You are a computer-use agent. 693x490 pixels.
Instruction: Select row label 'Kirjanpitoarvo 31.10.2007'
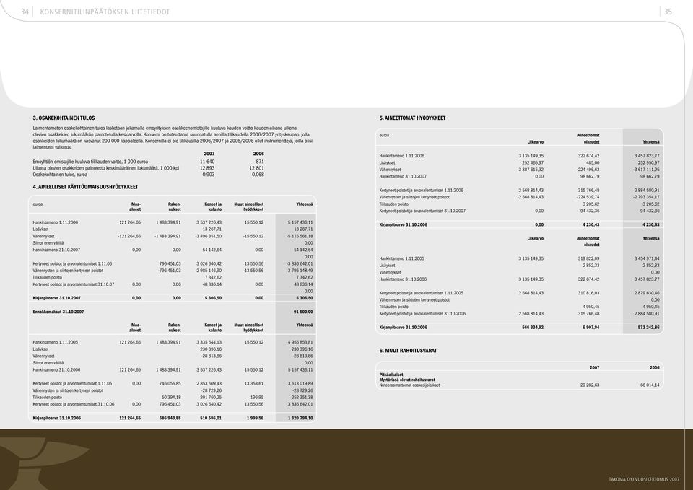coord(56,298)
